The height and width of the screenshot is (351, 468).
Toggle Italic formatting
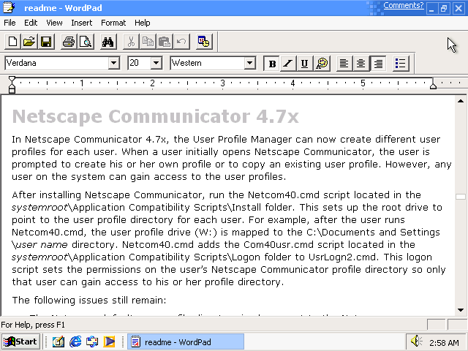click(288, 64)
